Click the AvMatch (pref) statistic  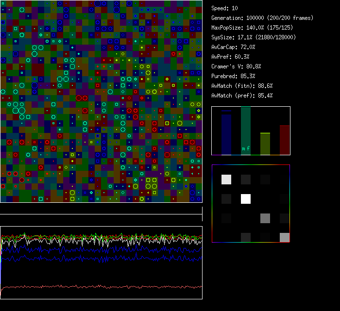(x=242, y=96)
